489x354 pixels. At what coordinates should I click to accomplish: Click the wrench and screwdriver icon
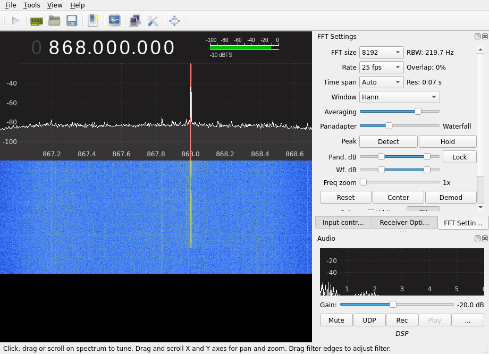[153, 21]
